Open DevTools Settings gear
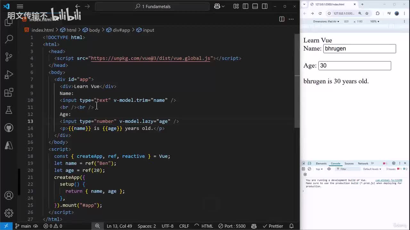The height and width of the screenshot is (230, 410). pos(394,163)
